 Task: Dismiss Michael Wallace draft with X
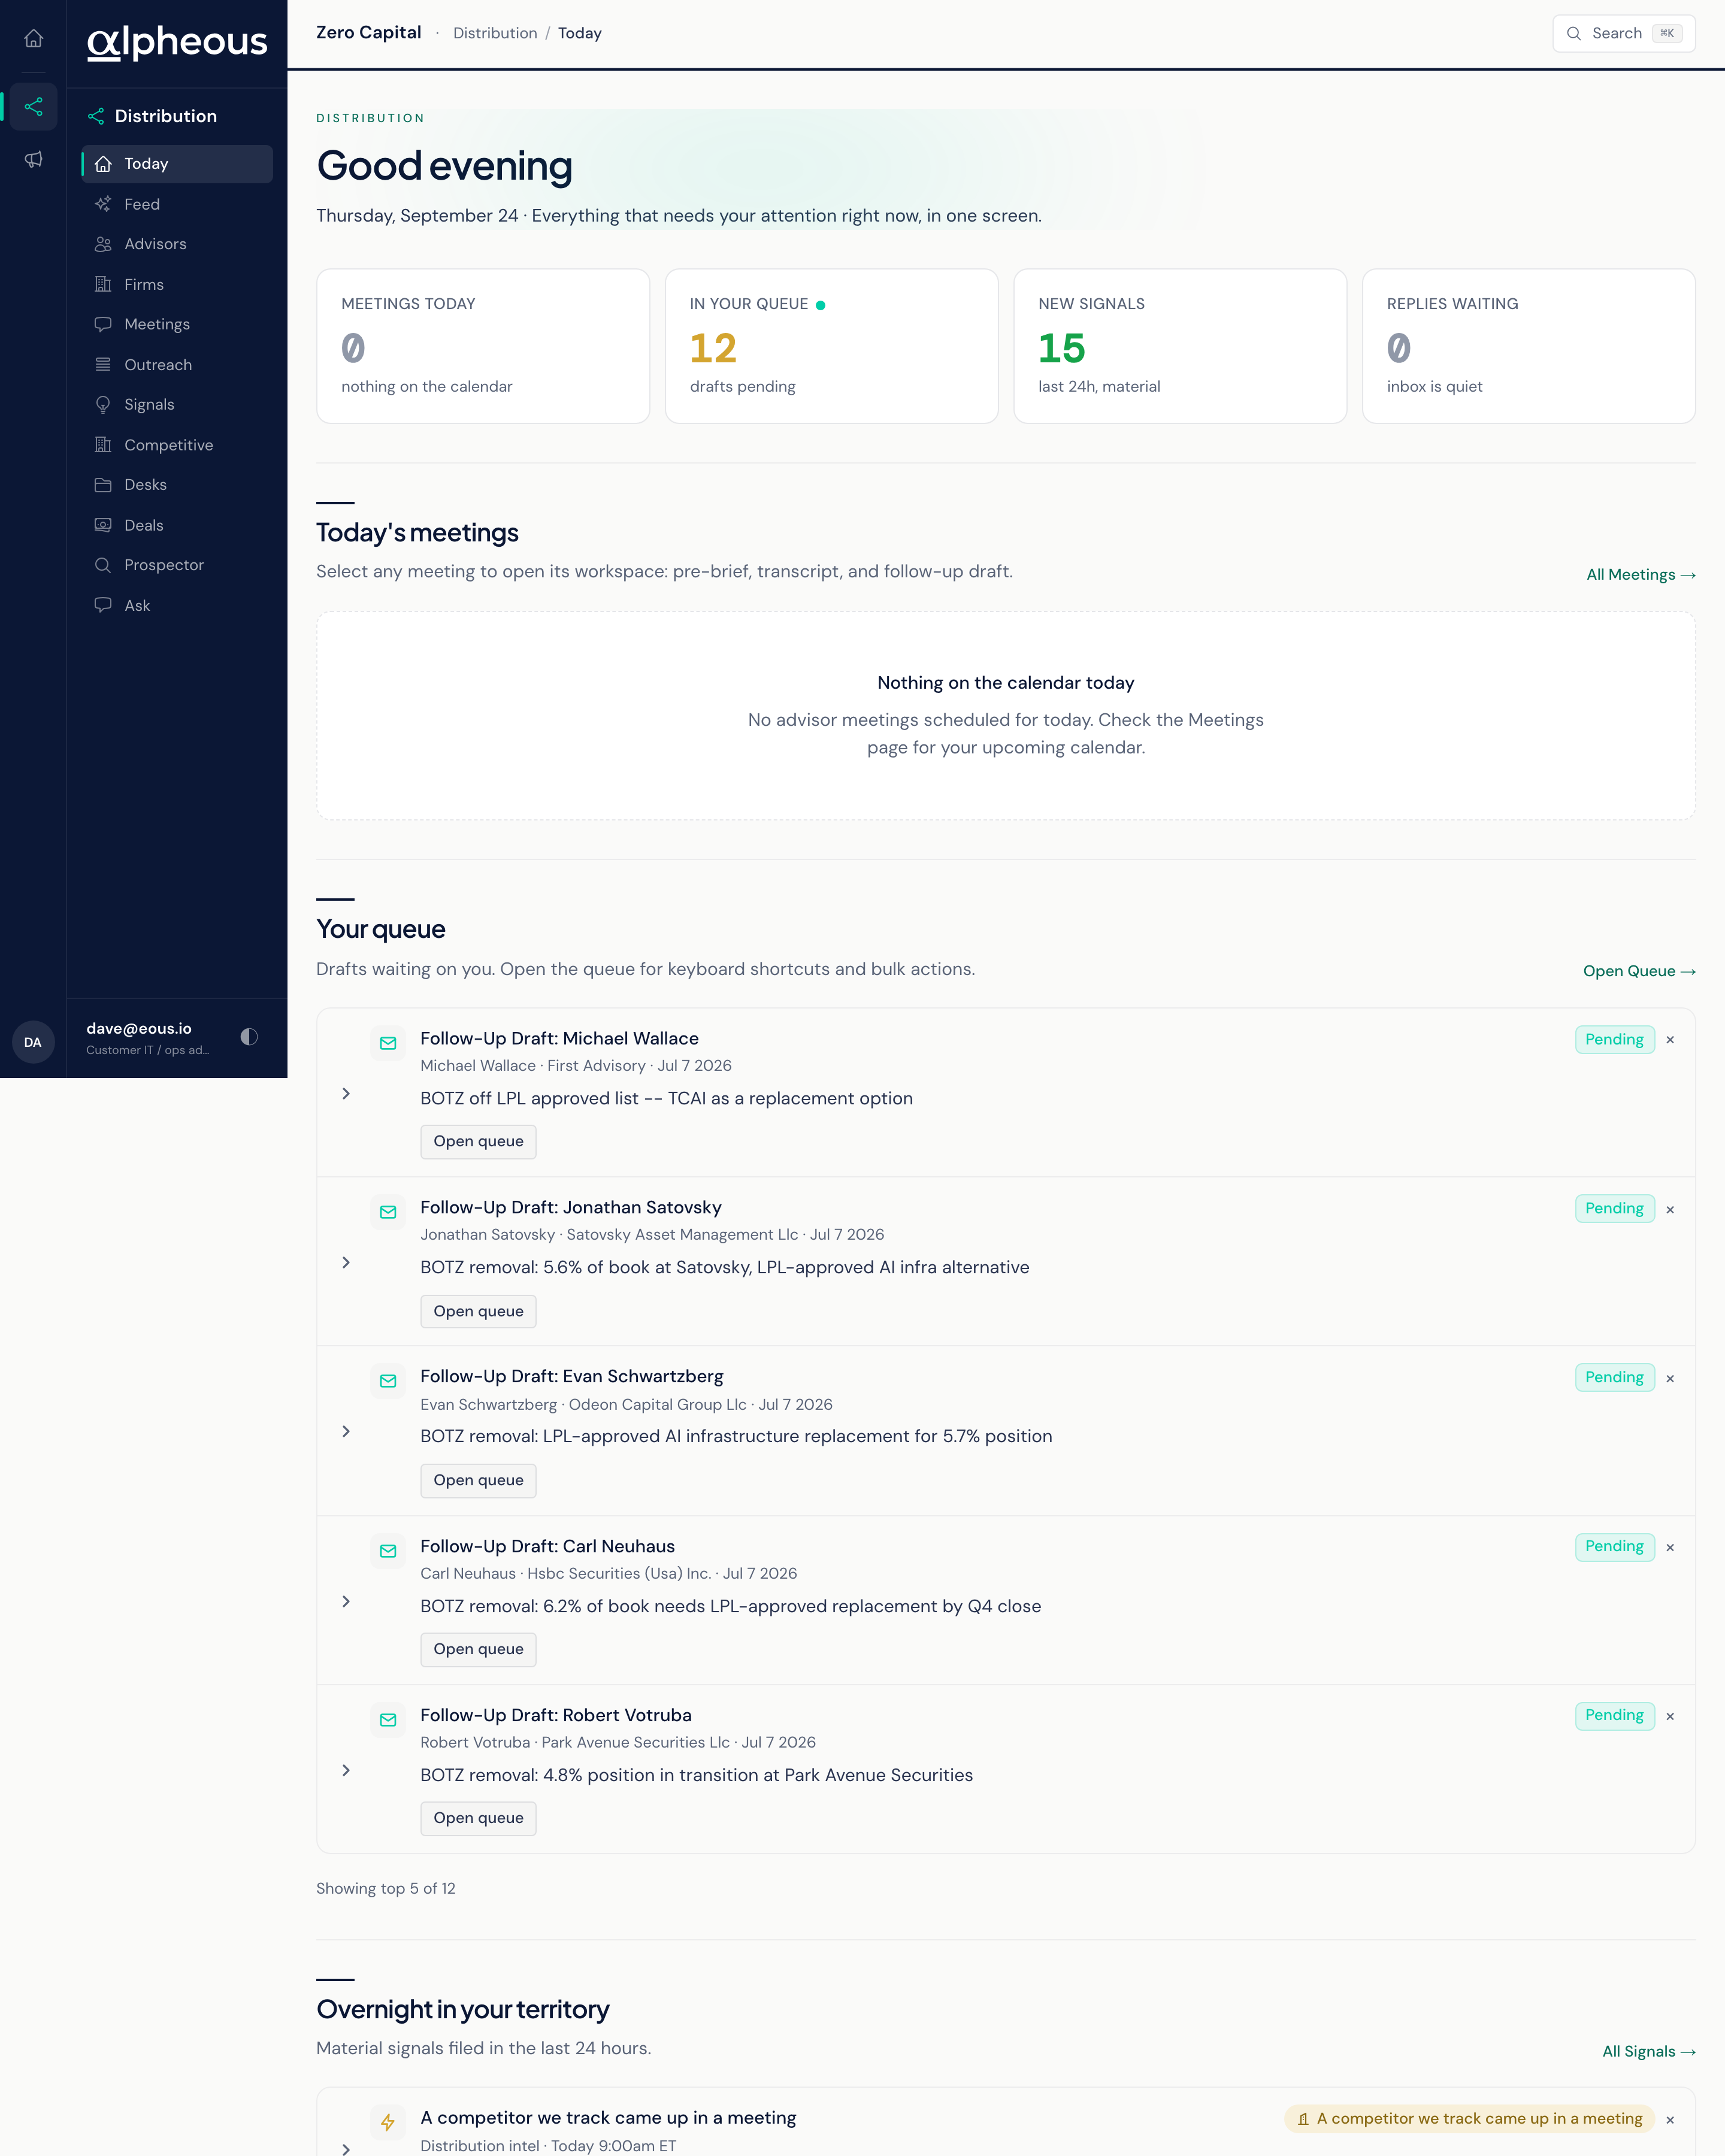[1670, 1040]
